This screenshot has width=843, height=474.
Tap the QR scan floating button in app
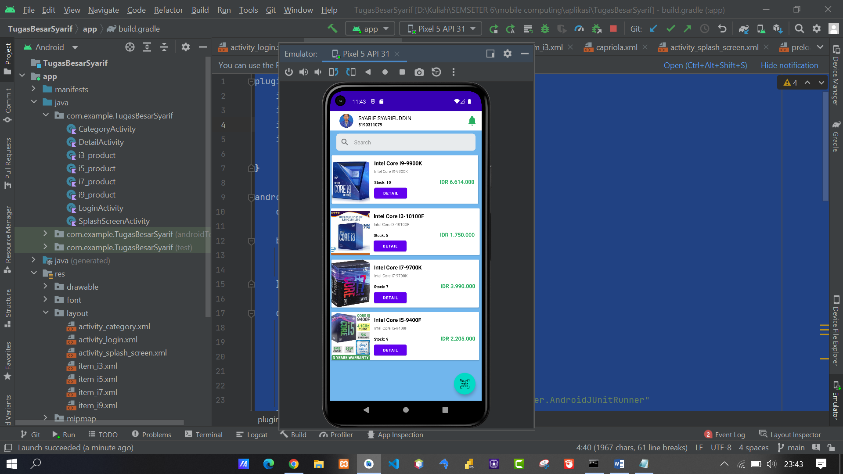coord(465,384)
